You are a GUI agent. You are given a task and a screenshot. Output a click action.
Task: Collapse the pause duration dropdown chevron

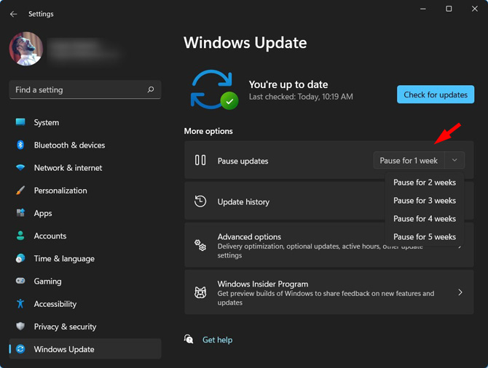[x=454, y=161]
